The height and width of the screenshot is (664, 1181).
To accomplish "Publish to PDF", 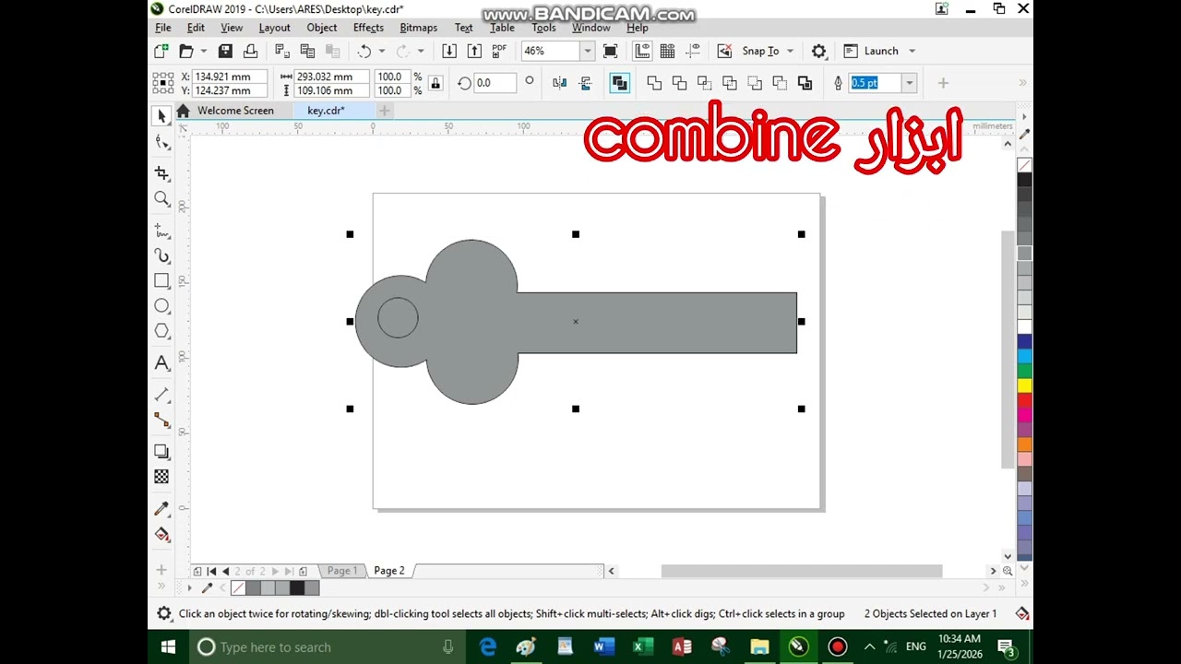I will click(x=499, y=52).
